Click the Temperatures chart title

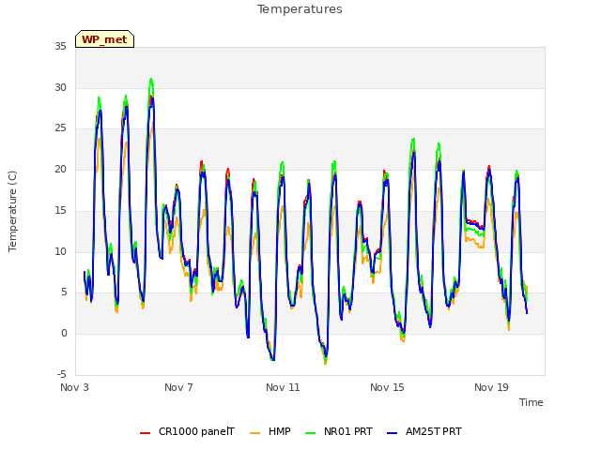tap(300, 9)
